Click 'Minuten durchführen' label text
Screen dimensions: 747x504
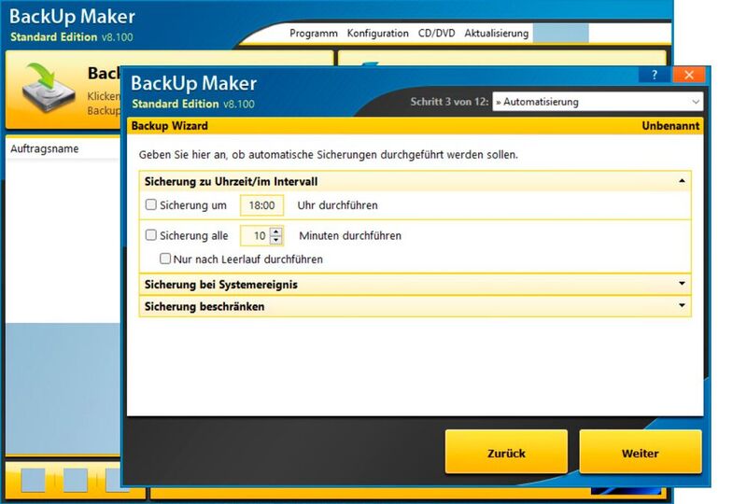coord(350,235)
